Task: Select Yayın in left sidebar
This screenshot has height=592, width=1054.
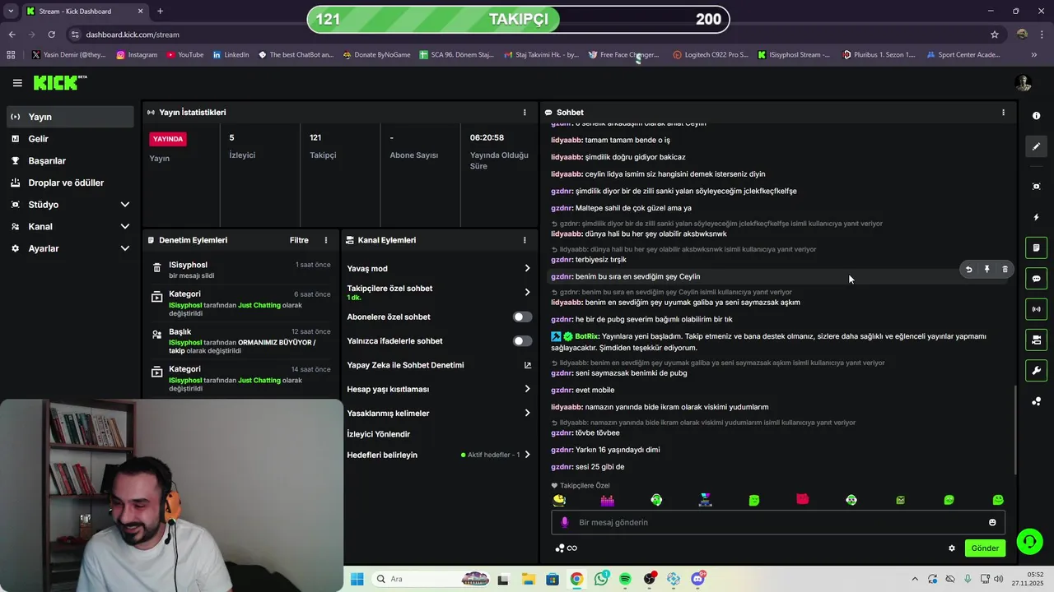Action: tap(70, 117)
